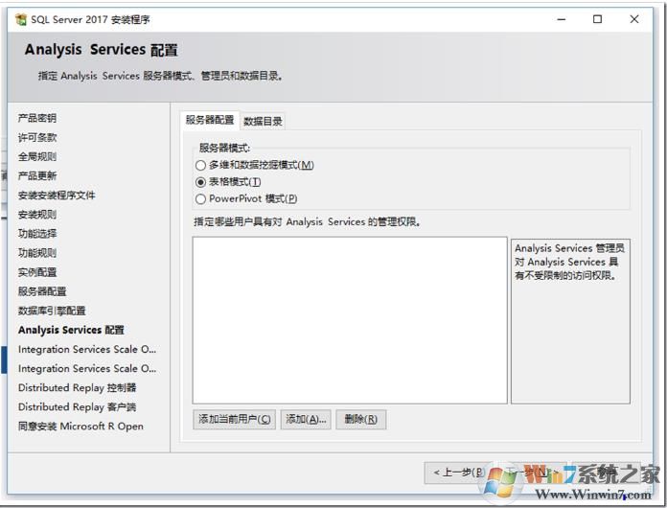Select the 许可条款 step in sidebar
Viewport: 667px width, 508px height.
pos(37,137)
